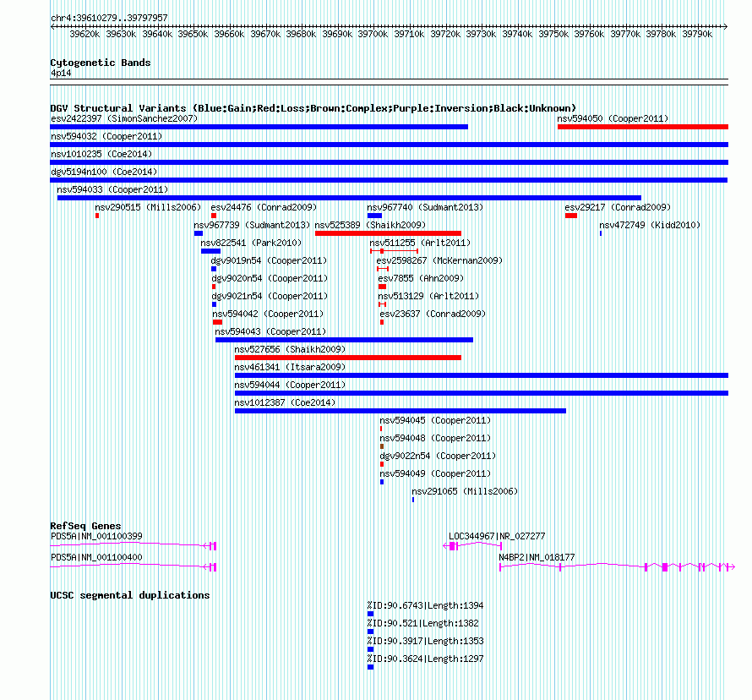
Task: Open PDS5A|NM_001100400 gene label
Action: (96, 557)
